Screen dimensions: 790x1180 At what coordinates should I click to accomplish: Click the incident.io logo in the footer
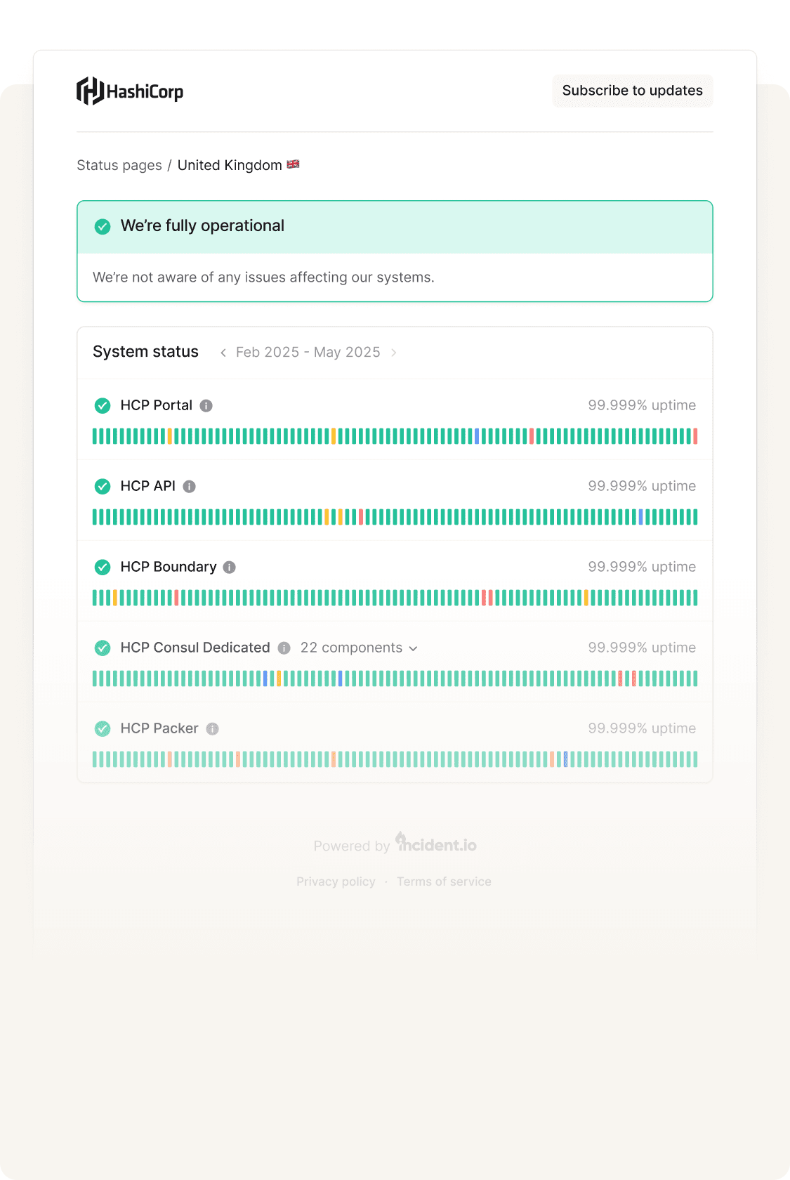click(435, 845)
